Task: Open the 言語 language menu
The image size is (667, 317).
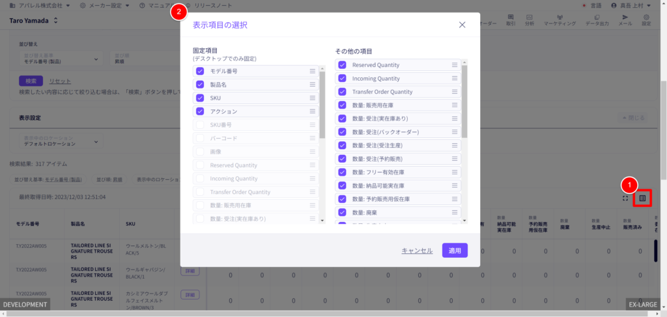Action: (x=591, y=5)
